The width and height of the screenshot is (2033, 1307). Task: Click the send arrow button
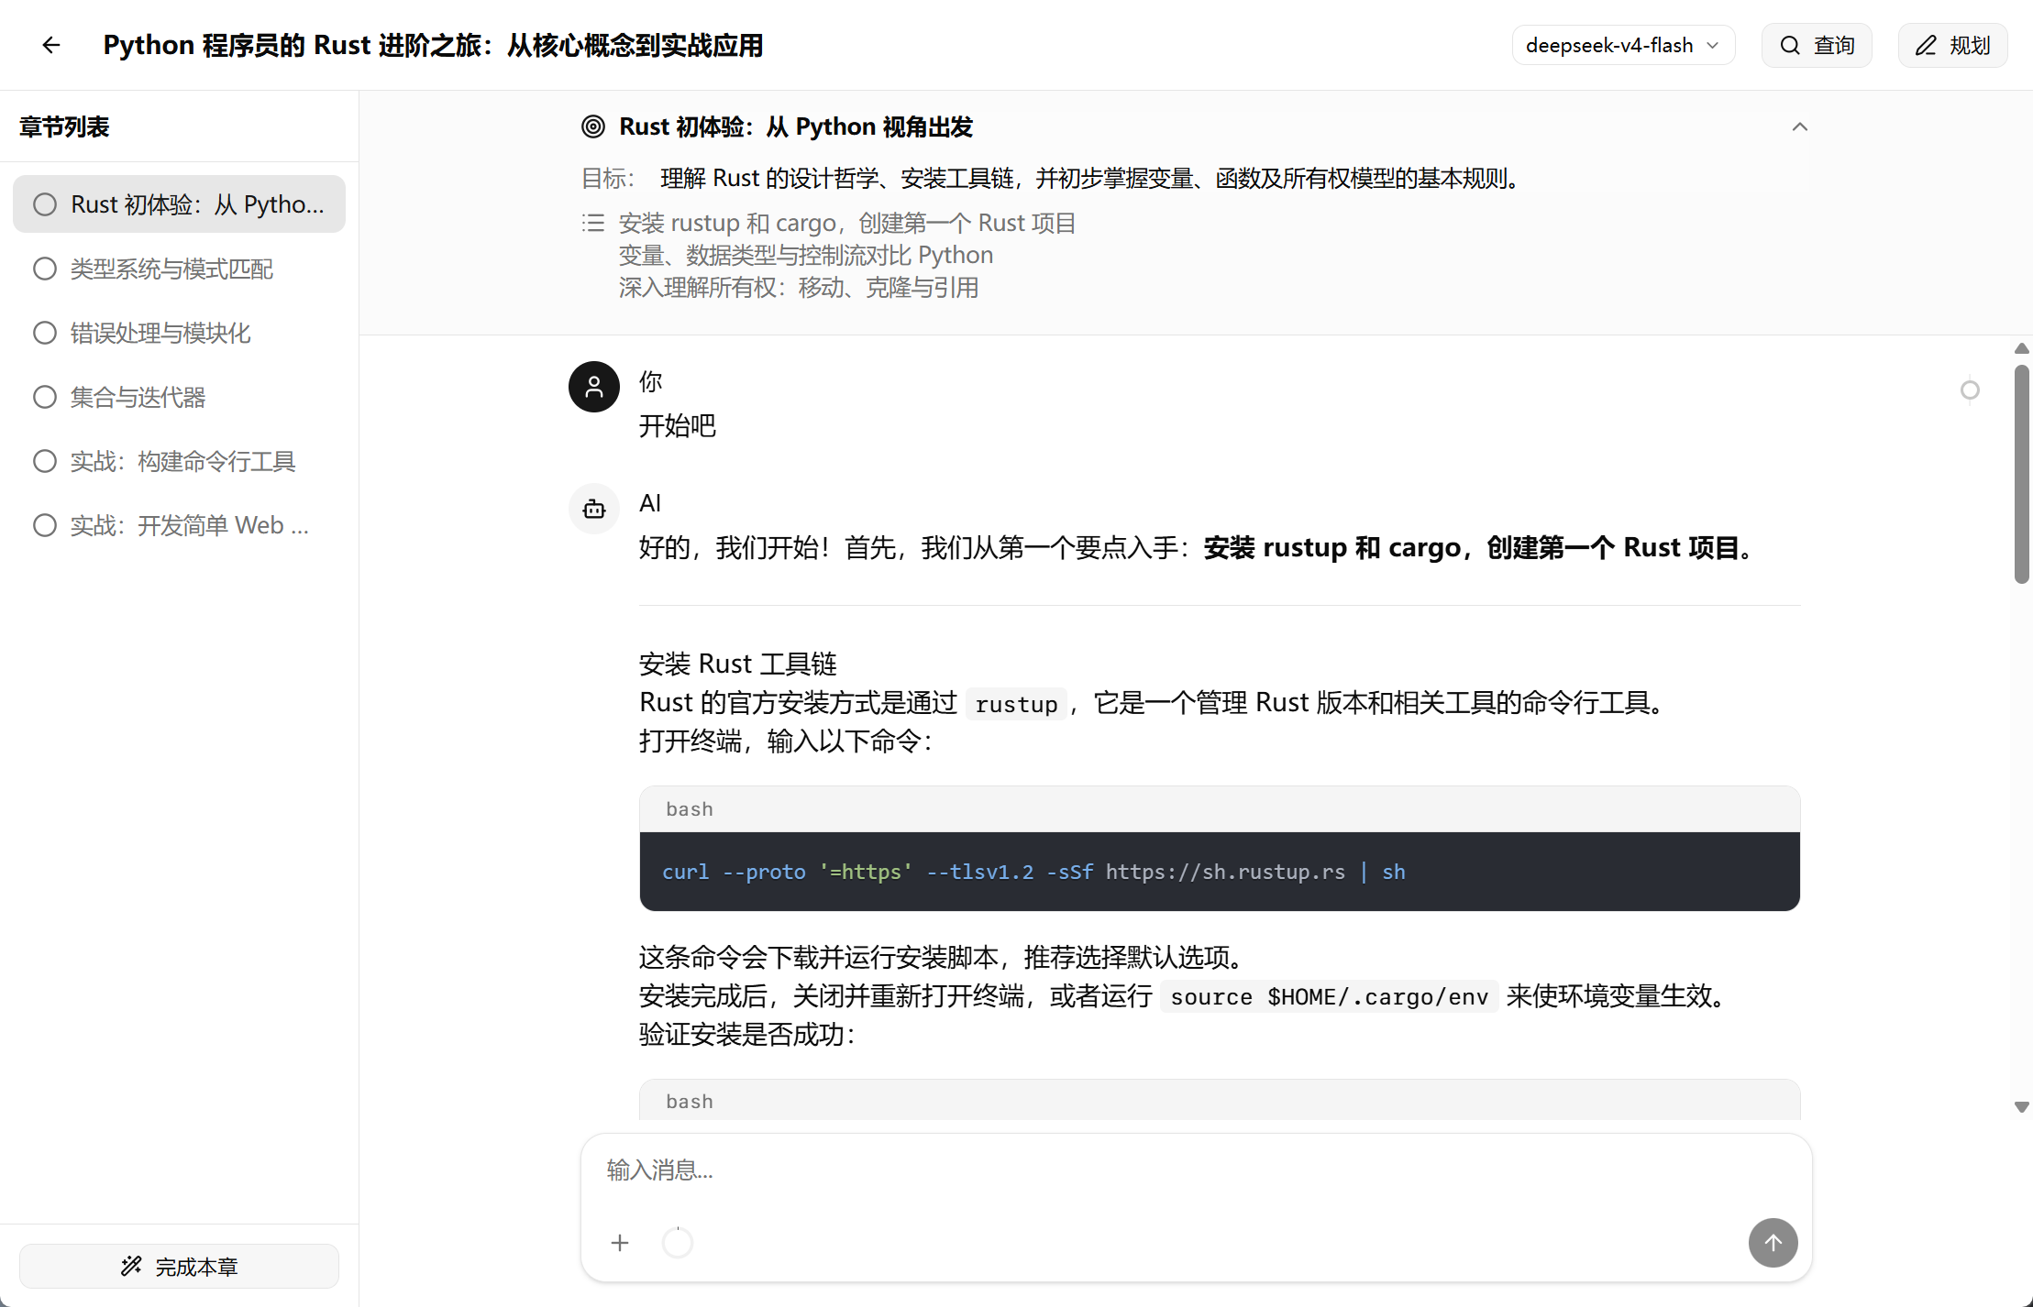coord(1773,1243)
